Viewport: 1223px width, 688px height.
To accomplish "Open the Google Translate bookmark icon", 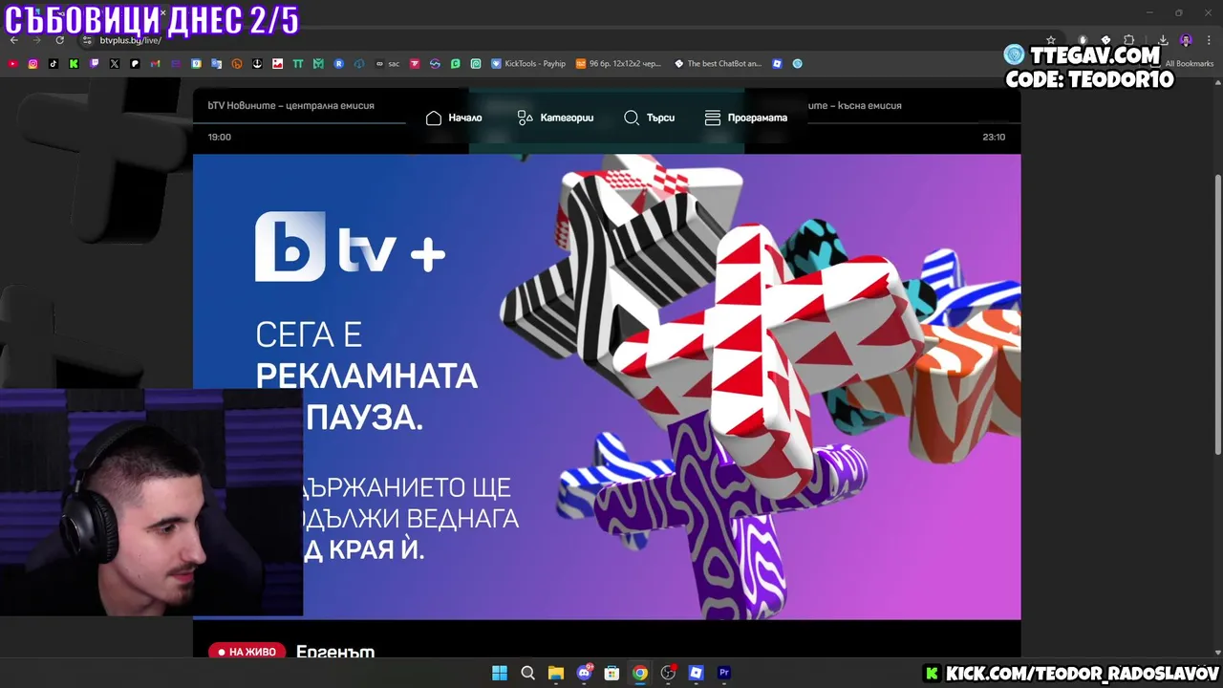I will [x=217, y=64].
